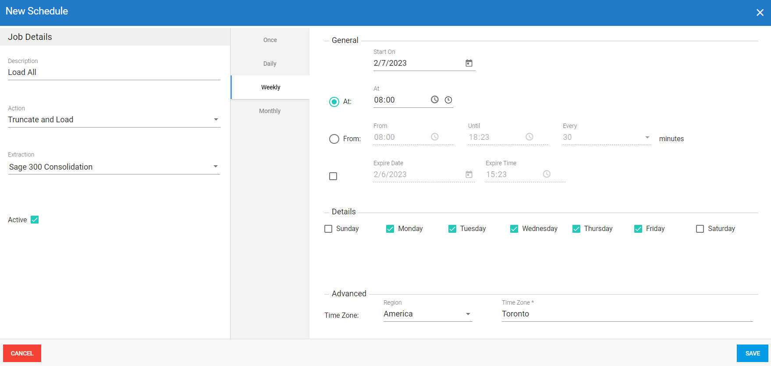
Task: Select the From time range radio button
Action: tap(334, 139)
